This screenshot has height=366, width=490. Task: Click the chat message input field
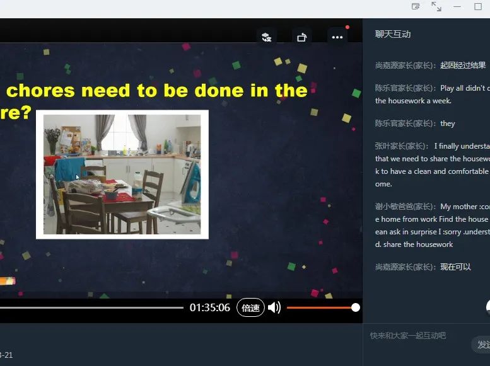coord(416,336)
